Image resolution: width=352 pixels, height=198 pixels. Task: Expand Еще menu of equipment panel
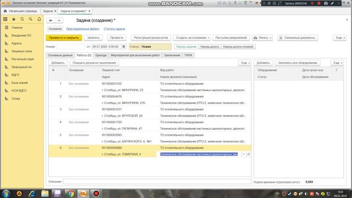(x=337, y=63)
